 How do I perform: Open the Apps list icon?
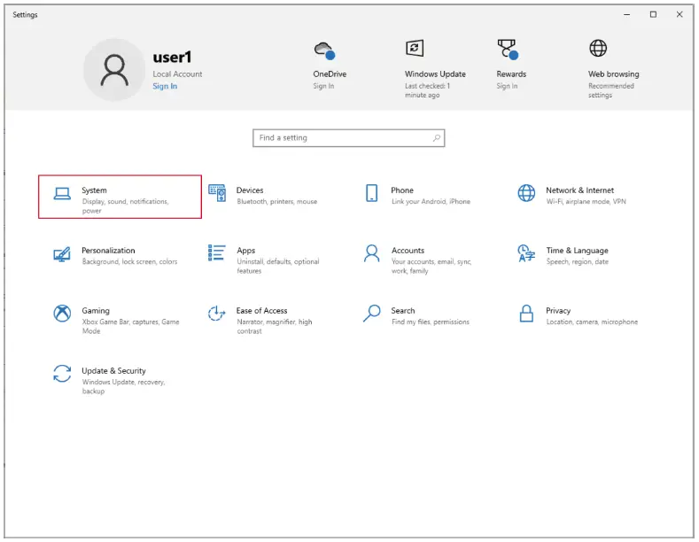pyautogui.click(x=217, y=254)
